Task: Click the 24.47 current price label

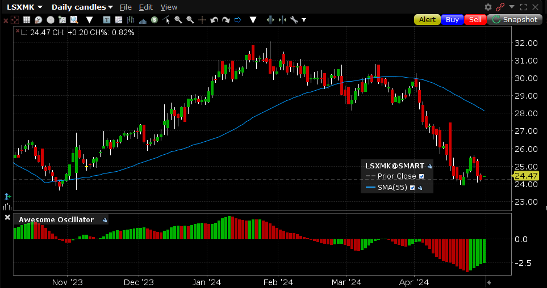Action: click(x=525, y=176)
